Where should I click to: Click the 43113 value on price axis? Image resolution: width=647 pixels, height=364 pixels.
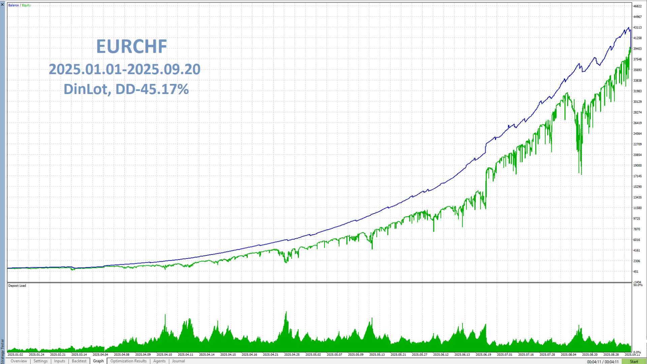[637, 28]
